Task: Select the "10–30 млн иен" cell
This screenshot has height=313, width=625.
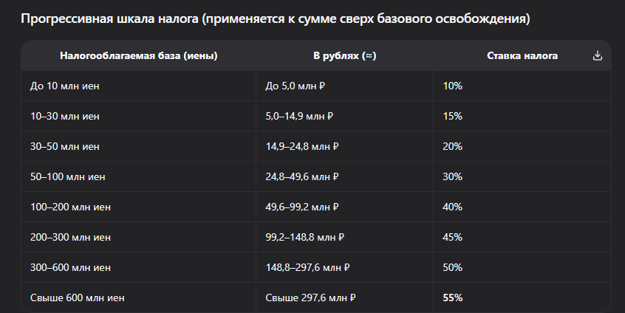Action: point(65,116)
